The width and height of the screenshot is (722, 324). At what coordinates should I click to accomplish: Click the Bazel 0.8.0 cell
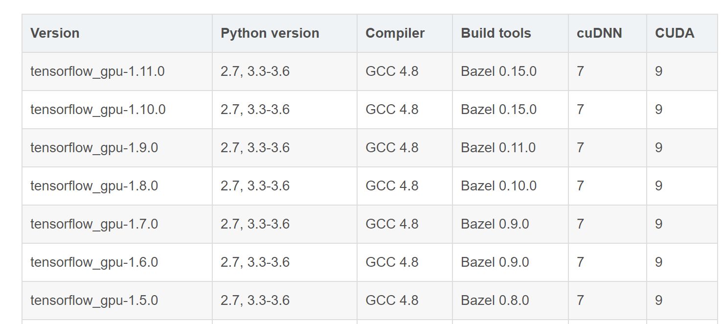coord(510,301)
